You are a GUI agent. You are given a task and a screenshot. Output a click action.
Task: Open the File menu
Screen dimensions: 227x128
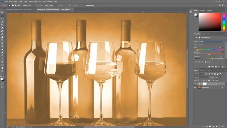[x=6, y=1]
